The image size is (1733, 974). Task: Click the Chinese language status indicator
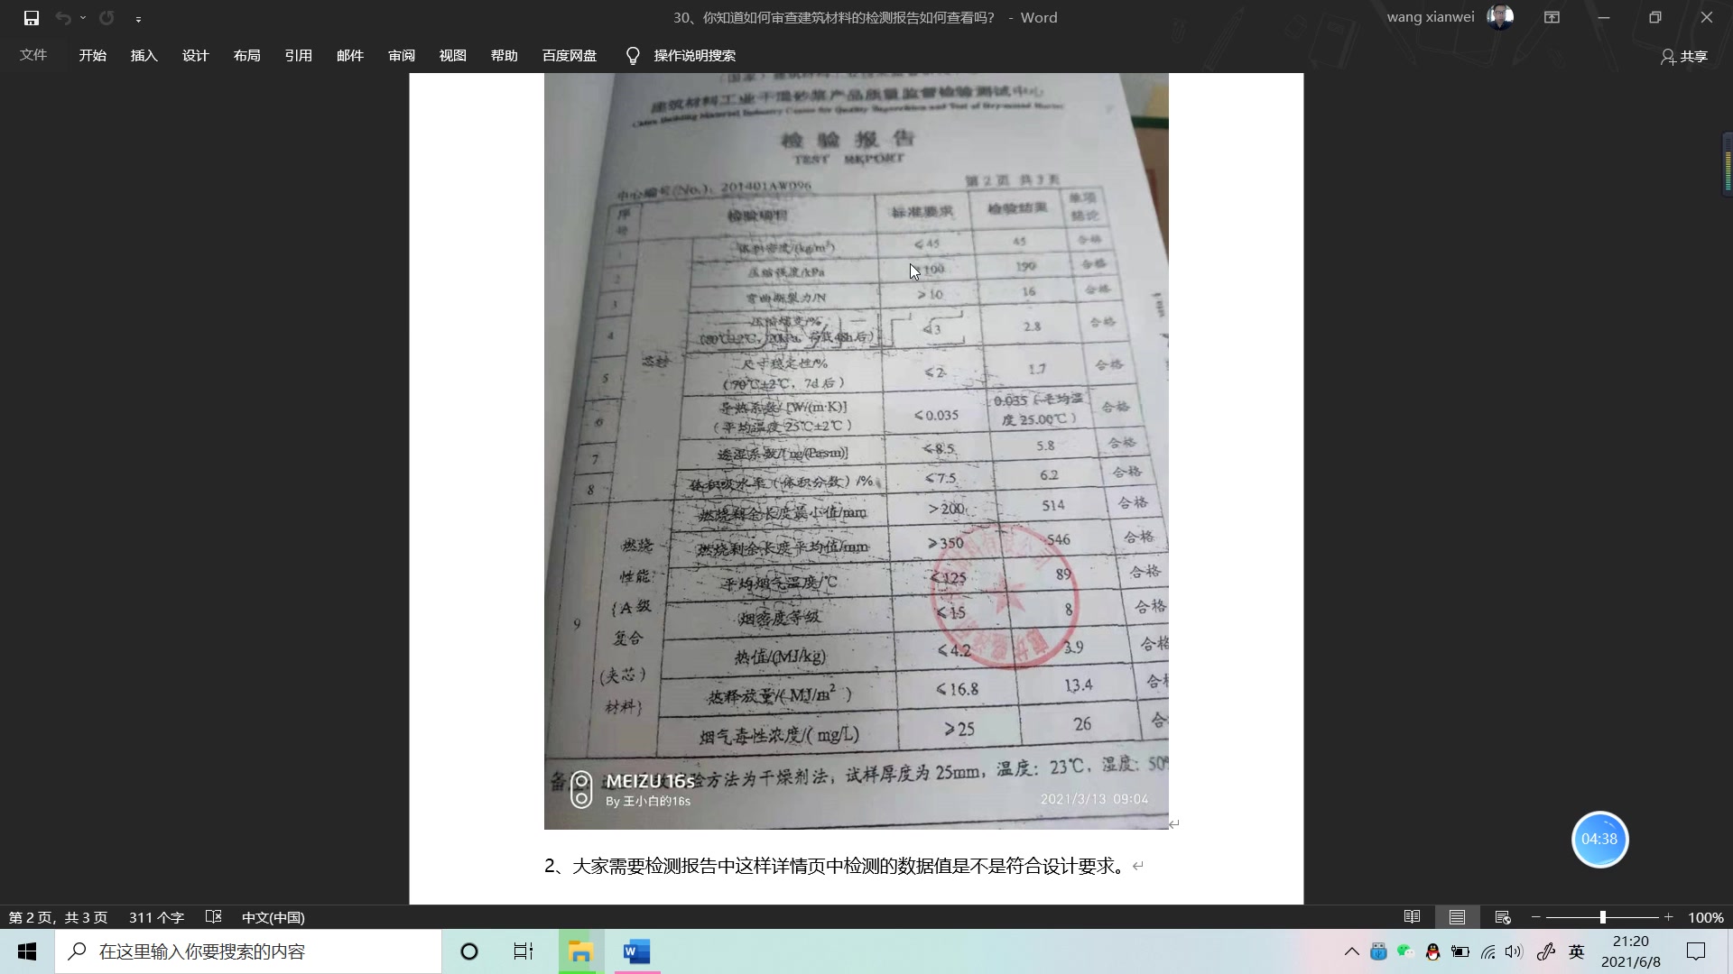tap(273, 917)
